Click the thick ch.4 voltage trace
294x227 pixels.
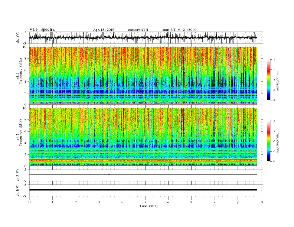[x=143, y=190]
